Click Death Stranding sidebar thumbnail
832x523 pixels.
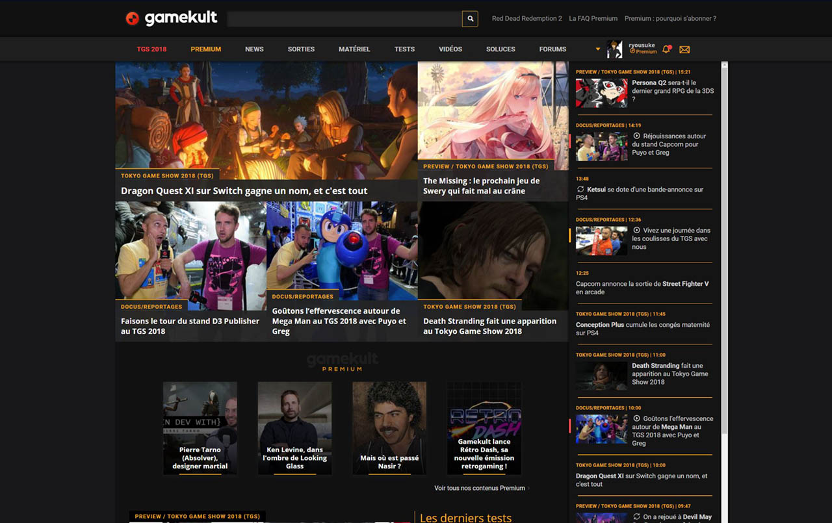(601, 376)
